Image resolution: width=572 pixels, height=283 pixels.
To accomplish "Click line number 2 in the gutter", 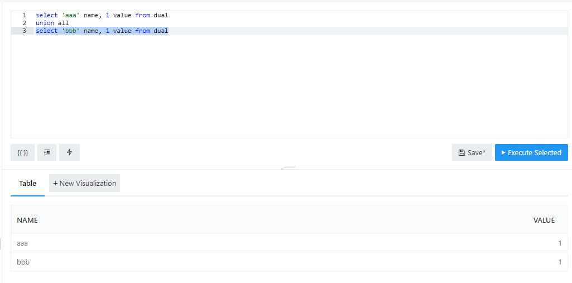I will point(24,23).
